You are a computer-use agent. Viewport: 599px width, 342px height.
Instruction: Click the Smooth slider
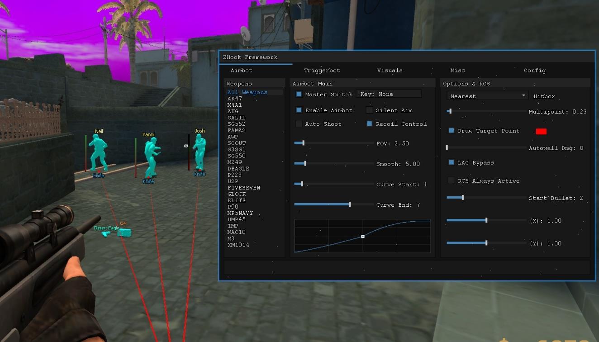pyautogui.click(x=334, y=164)
